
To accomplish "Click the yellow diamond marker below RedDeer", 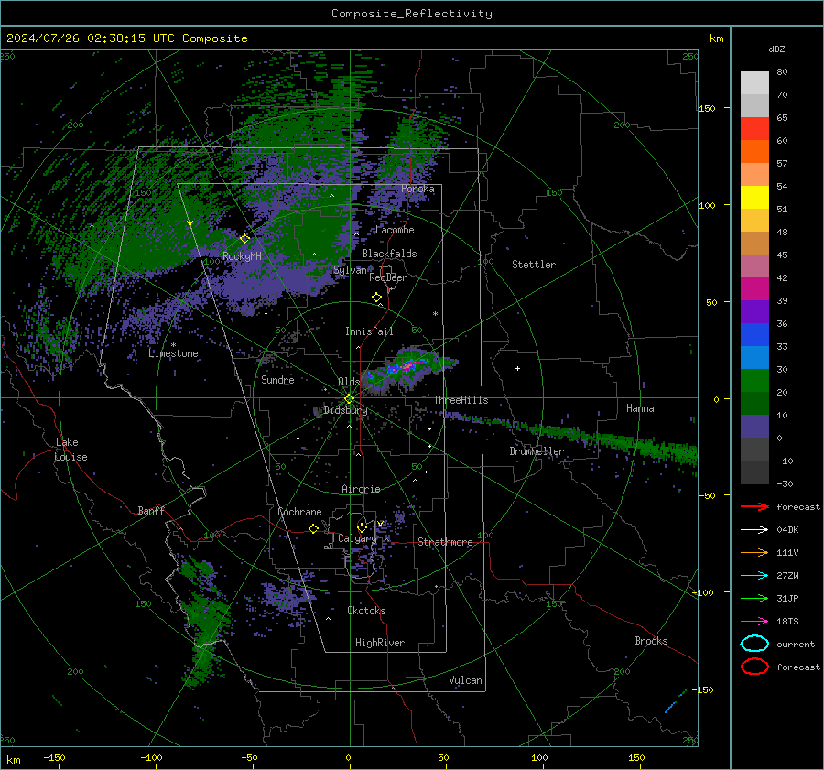I will [376, 298].
